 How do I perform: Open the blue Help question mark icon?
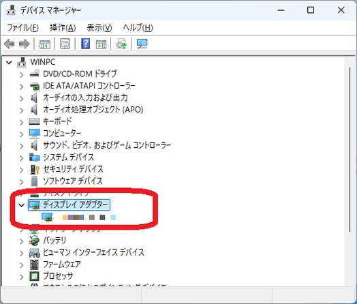tap(85, 44)
